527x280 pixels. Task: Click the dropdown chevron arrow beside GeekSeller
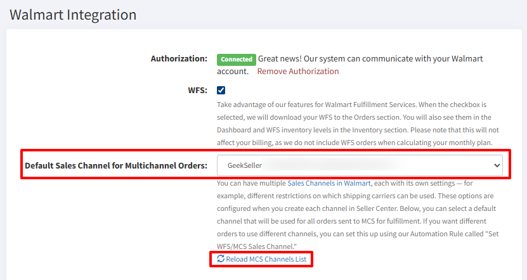495,165
